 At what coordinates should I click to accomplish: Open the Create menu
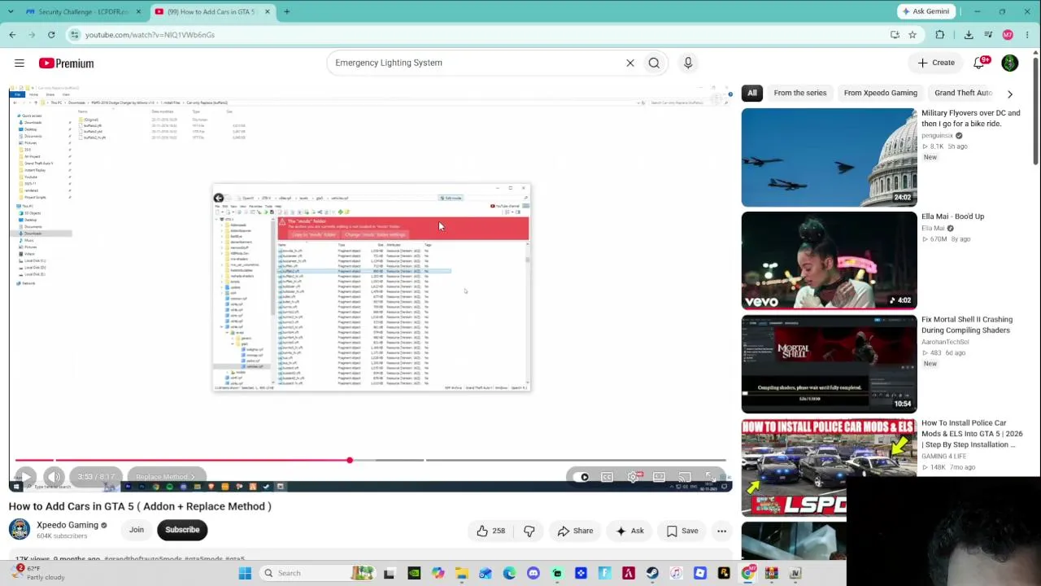pyautogui.click(x=936, y=63)
